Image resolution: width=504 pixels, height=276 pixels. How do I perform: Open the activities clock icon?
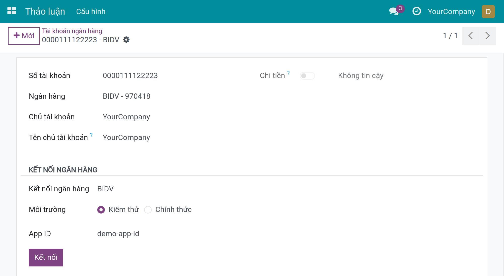(x=417, y=11)
